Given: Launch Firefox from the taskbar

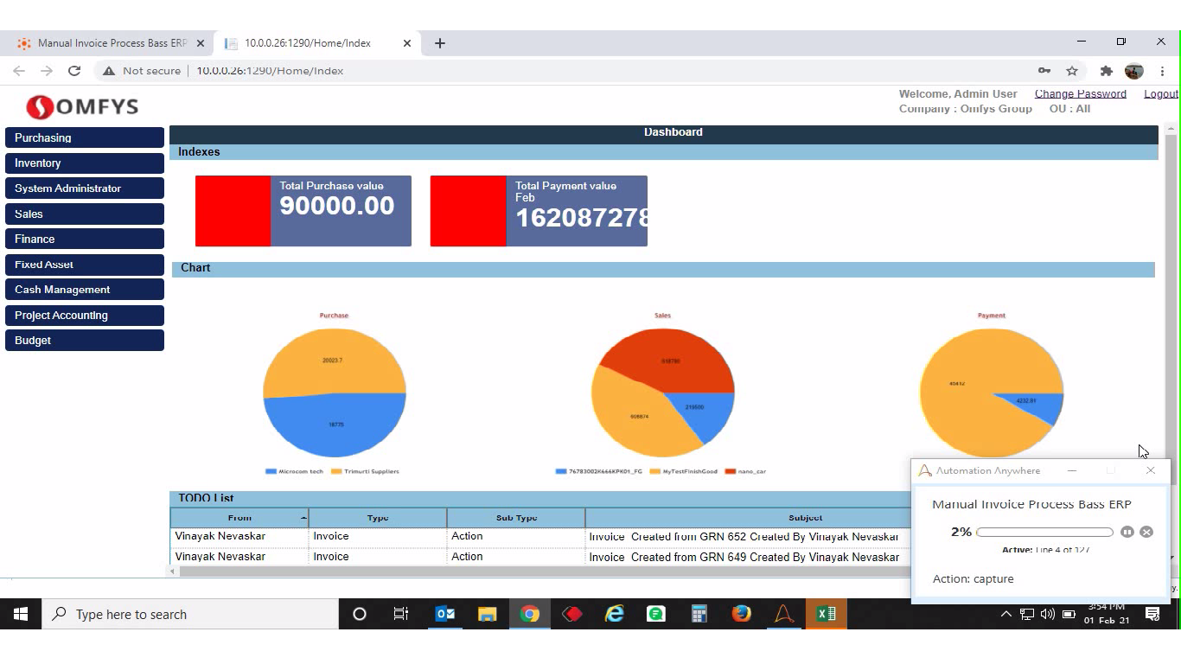Looking at the screenshot, I should (x=741, y=614).
